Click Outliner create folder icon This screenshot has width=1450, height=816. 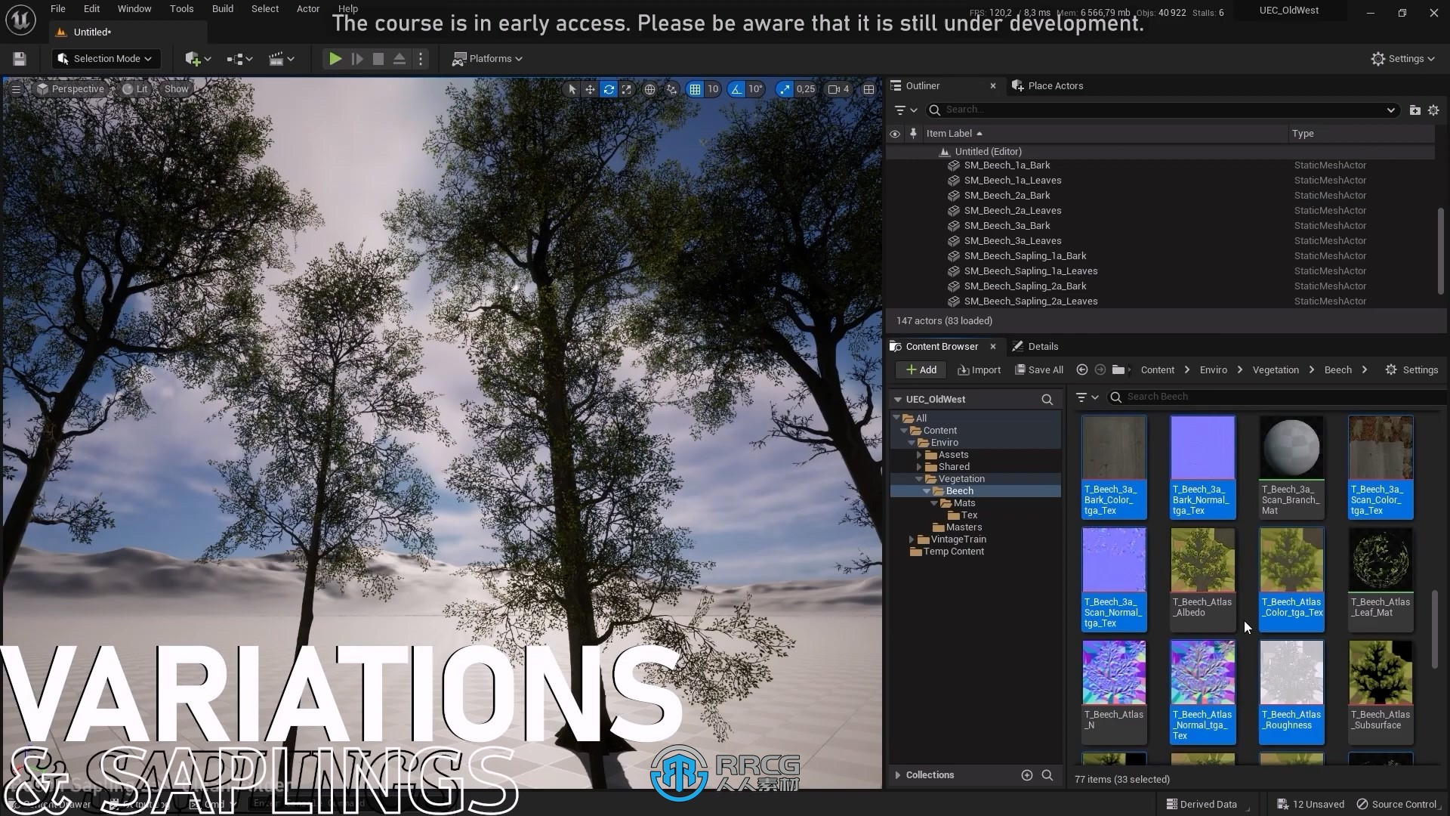pos(1415,110)
